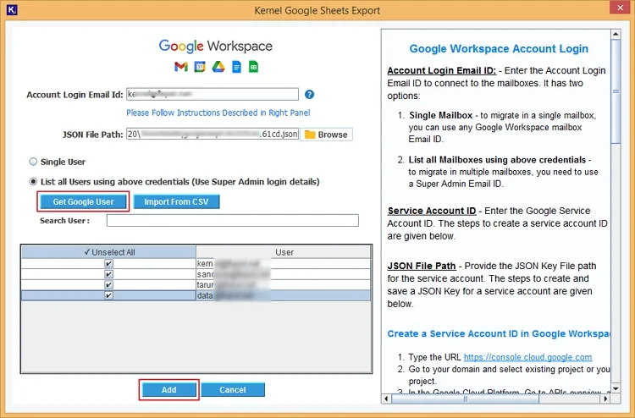Click the Google Sheets icon
The height and width of the screenshot is (418, 635).
(252, 67)
